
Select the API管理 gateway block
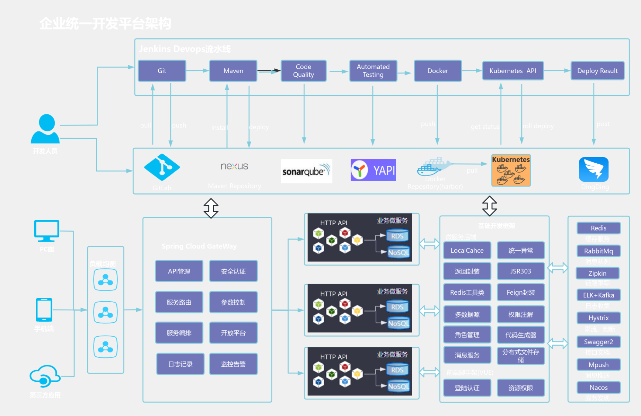[179, 271]
